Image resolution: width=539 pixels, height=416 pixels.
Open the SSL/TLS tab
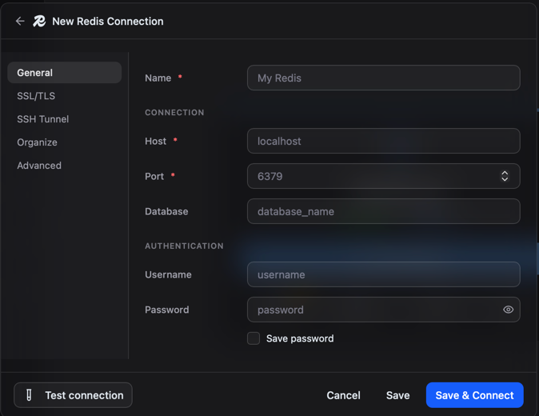[64, 96]
